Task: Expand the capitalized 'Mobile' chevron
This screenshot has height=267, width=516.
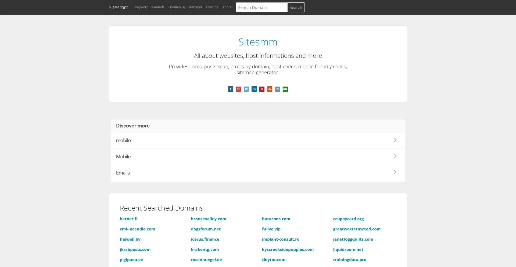Action: (x=395, y=156)
